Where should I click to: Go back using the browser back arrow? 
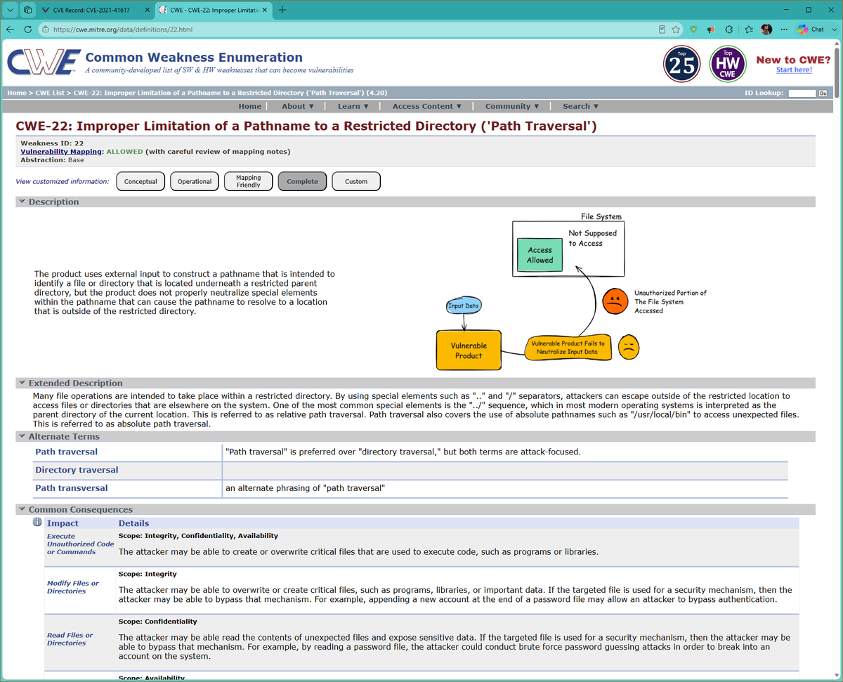click(11, 29)
